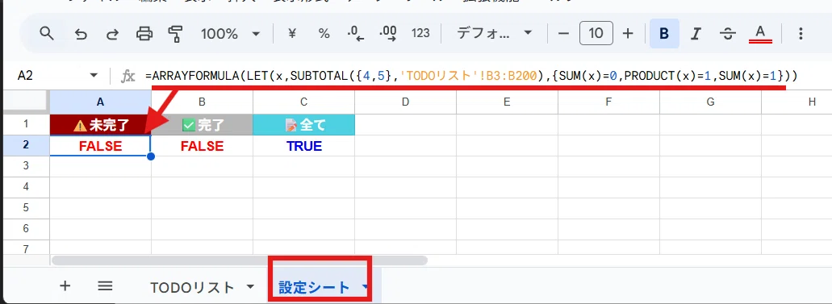Screen dimensions: 832x304
Task: Format as percent
Action: pos(324,34)
